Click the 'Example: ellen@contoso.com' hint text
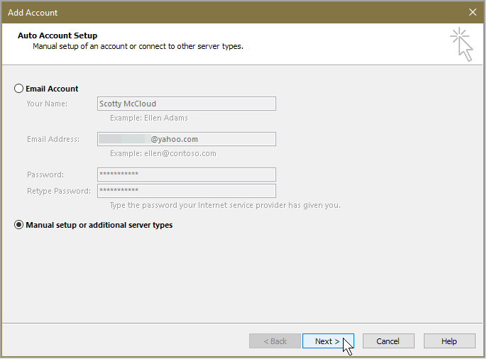This screenshot has height=359, width=487. [x=163, y=153]
